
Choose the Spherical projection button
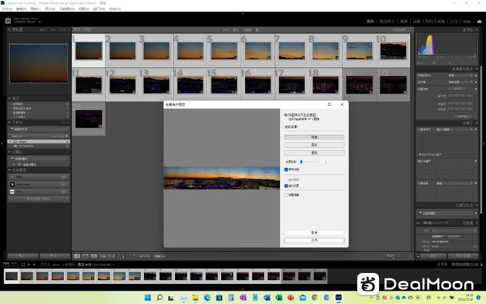coord(314,137)
